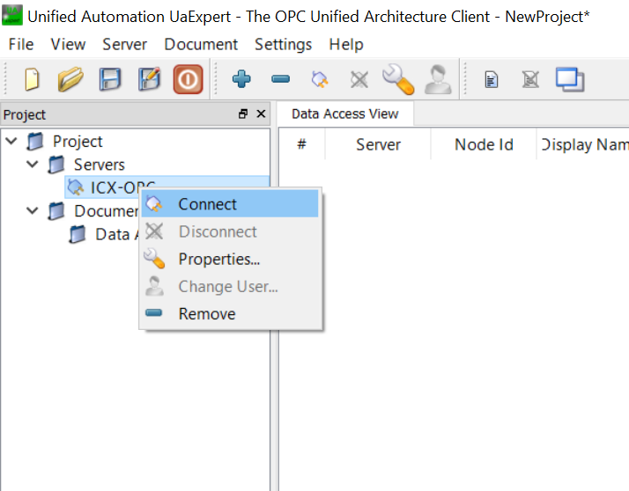This screenshot has height=491, width=629.
Task: Open a project with the folder icon
Action: tap(70, 80)
